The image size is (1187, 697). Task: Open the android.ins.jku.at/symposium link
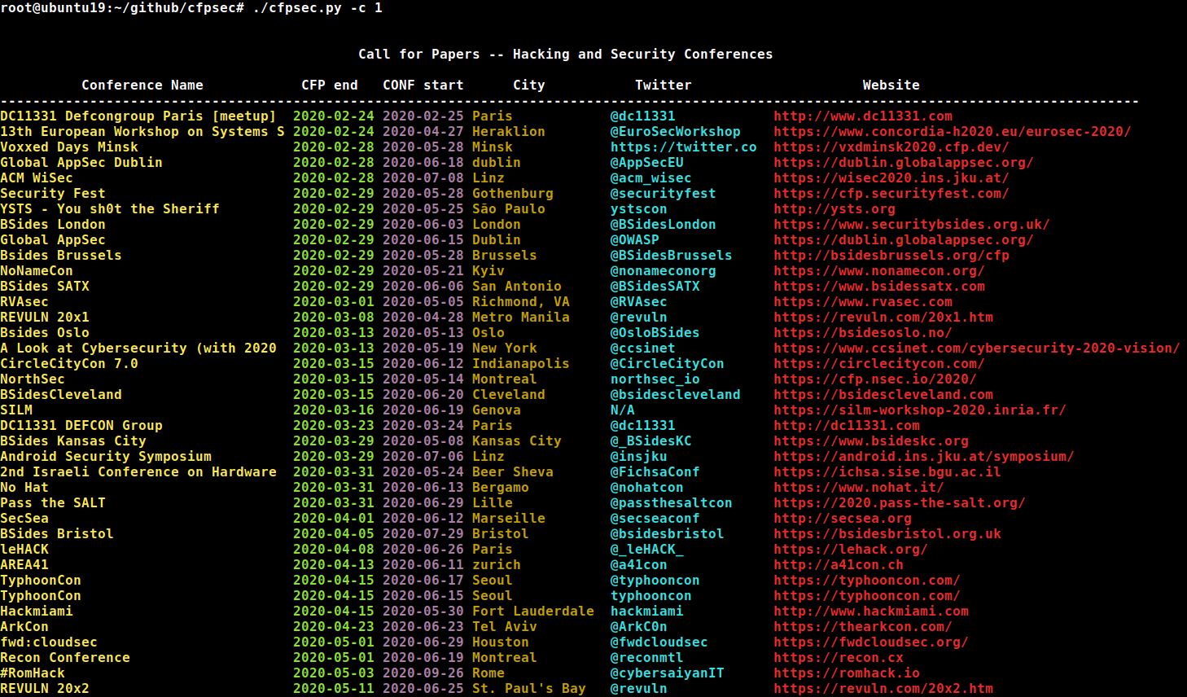tap(924, 456)
